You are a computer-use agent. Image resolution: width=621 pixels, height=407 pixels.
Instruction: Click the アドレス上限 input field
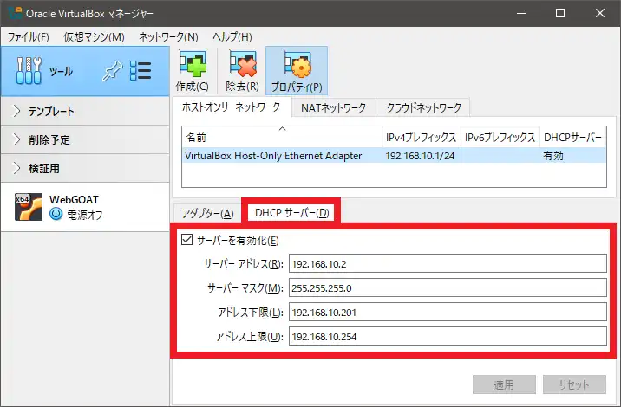[448, 337]
